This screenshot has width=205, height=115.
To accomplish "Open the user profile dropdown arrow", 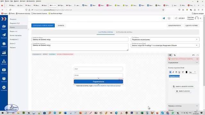I will pyautogui.click(x=201, y=18).
